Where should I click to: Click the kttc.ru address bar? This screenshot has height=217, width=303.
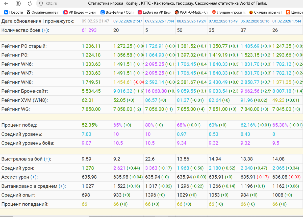click(51, 4)
